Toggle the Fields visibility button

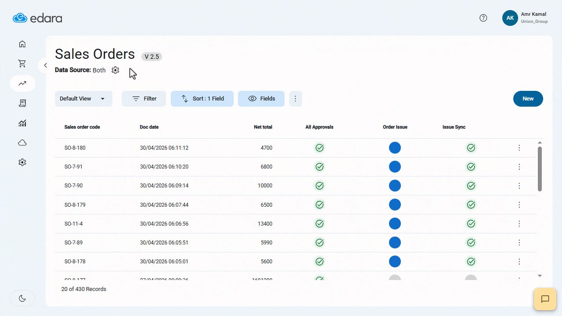(261, 99)
